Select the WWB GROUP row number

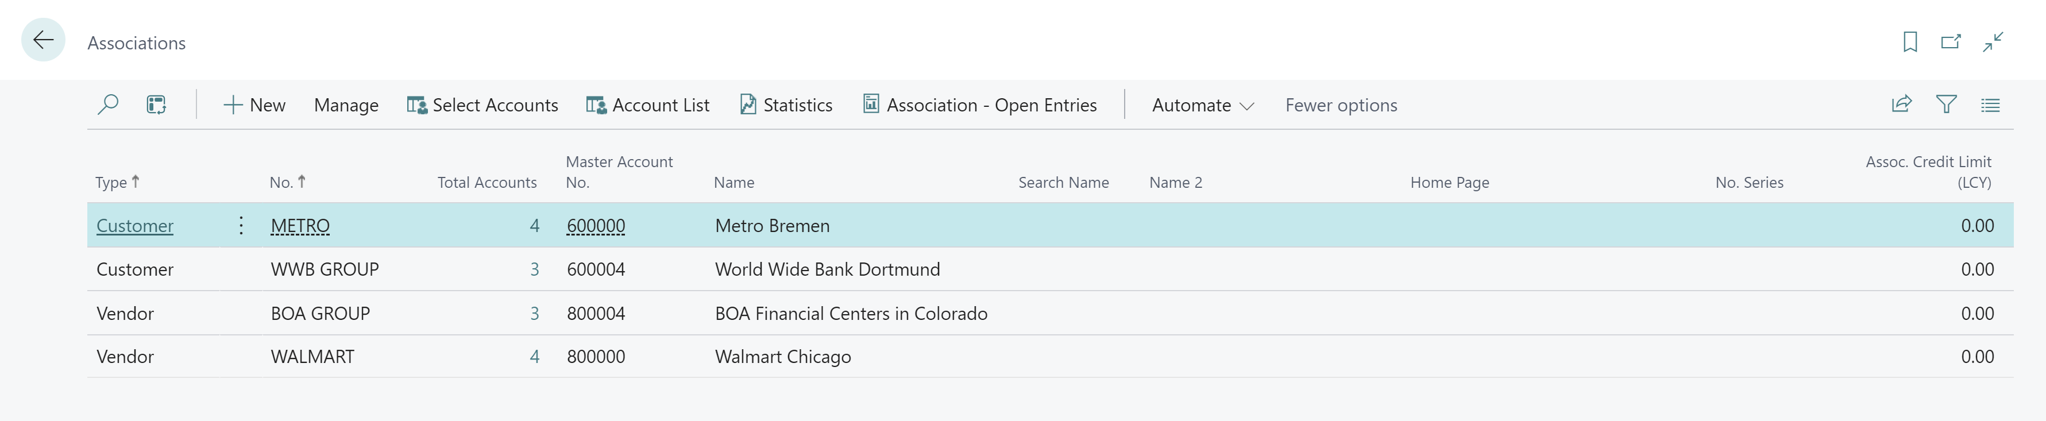pos(325,269)
